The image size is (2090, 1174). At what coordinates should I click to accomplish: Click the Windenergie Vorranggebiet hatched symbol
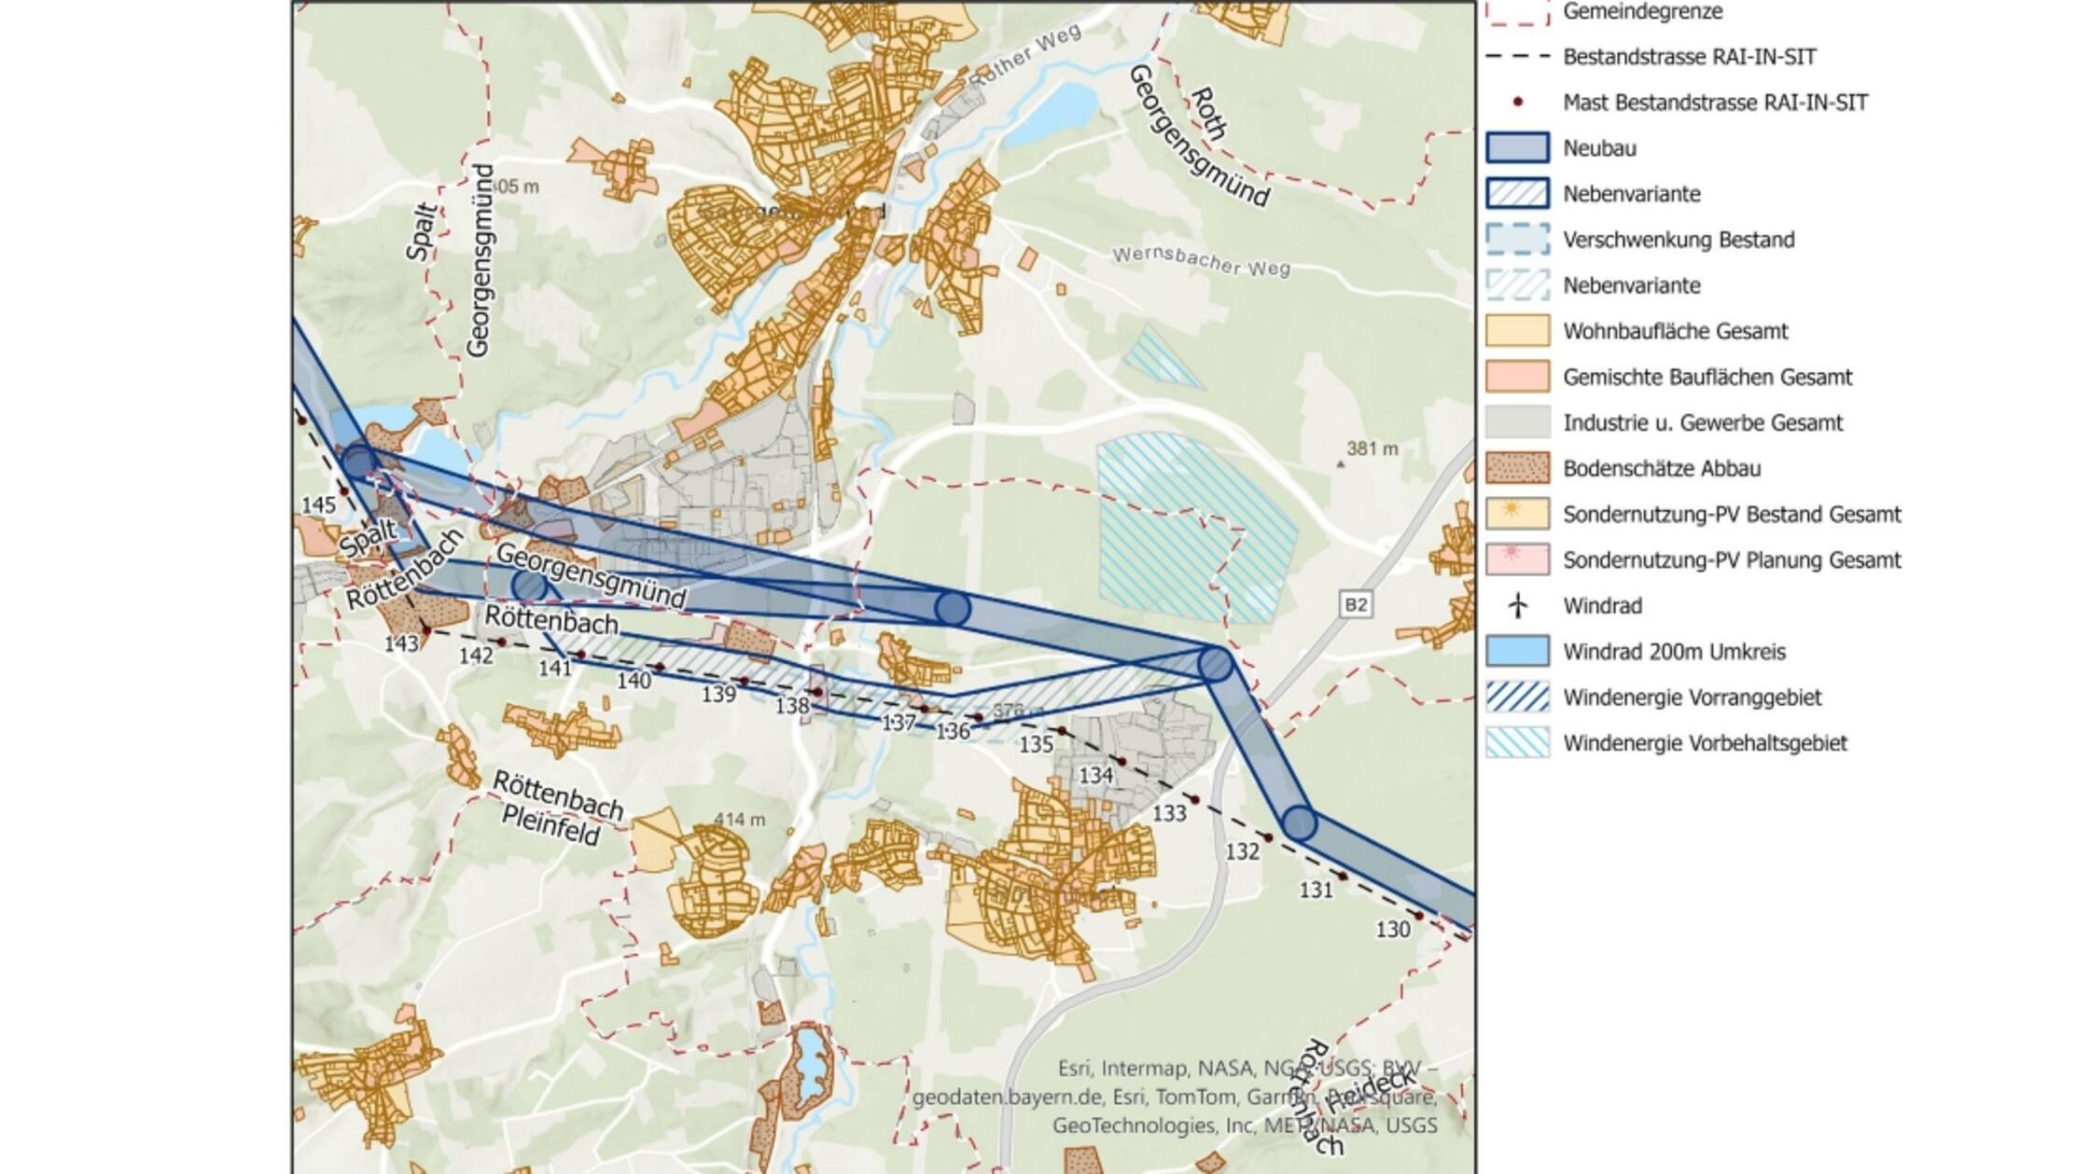1517,697
